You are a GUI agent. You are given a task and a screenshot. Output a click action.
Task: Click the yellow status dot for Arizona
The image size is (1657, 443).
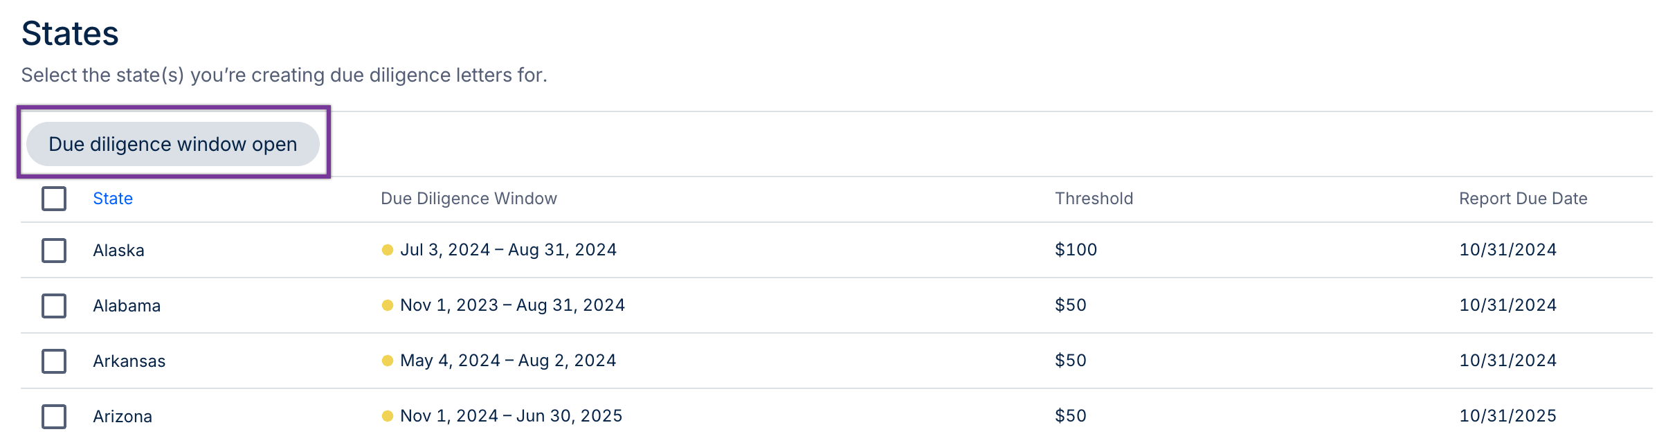click(x=388, y=416)
